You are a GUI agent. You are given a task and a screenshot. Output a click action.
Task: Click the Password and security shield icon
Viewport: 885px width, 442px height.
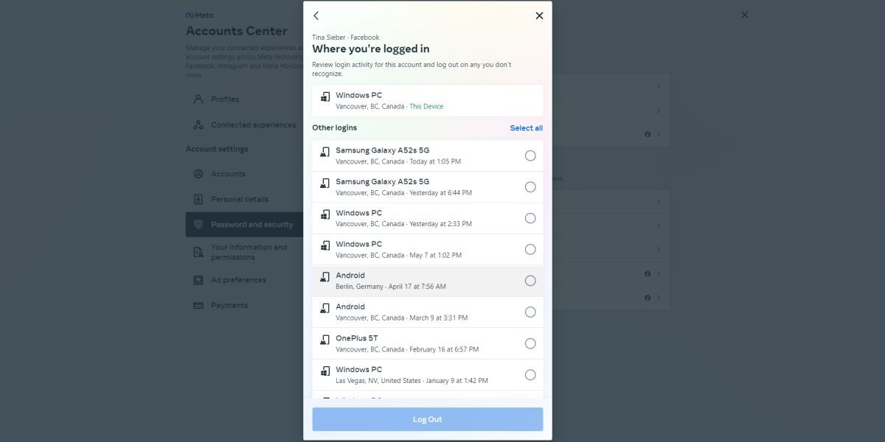click(198, 225)
